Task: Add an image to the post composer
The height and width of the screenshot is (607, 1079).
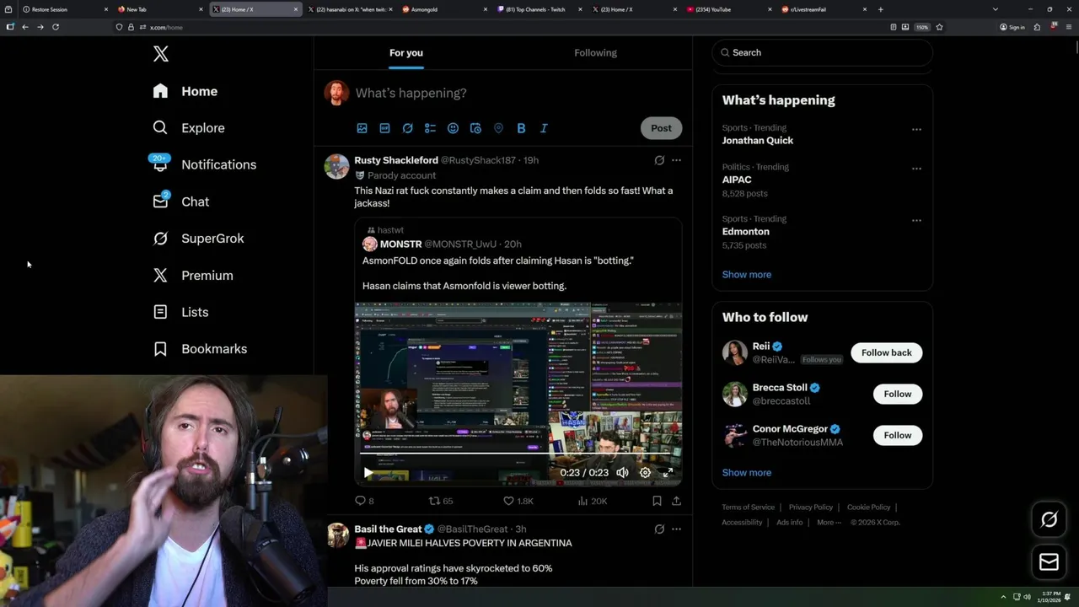Action: tap(362, 128)
